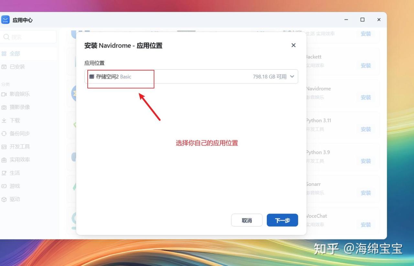Click 安装 for the Navidrome app
The width and height of the screenshot is (414, 266).
366,97
